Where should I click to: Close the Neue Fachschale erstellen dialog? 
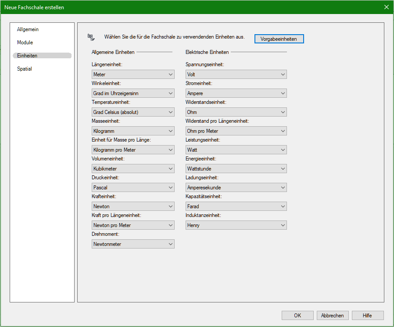(x=387, y=7)
